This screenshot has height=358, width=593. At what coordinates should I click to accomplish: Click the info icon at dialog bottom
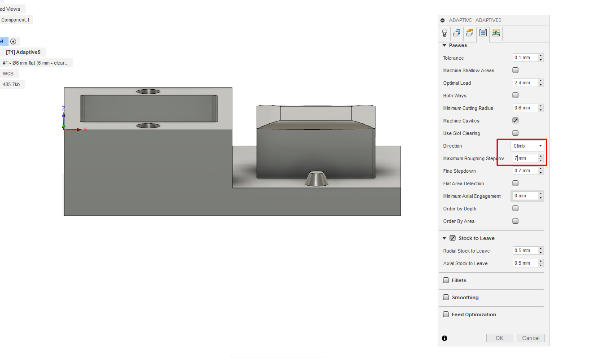click(x=445, y=338)
